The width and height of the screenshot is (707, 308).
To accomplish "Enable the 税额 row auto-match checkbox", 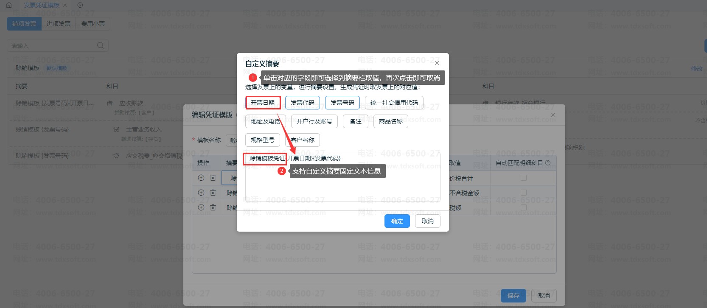I will [524, 207].
